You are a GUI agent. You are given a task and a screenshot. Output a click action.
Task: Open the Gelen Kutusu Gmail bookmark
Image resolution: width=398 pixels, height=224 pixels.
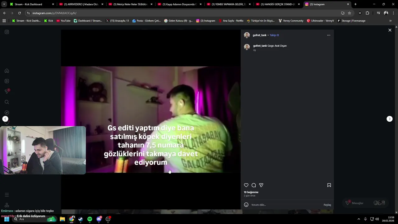(x=178, y=21)
